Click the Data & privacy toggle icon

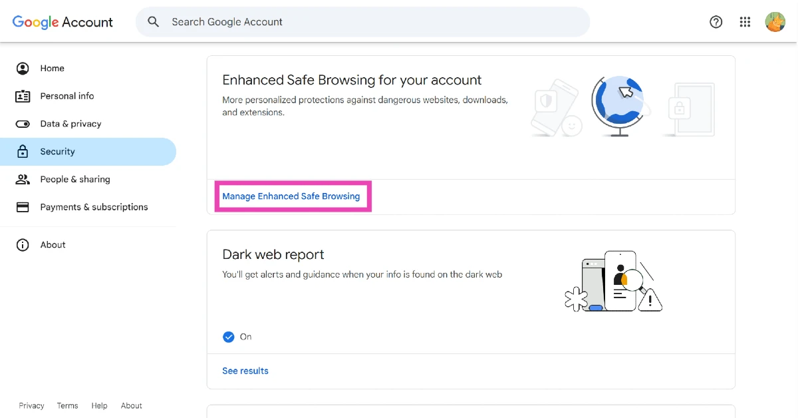[23, 124]
